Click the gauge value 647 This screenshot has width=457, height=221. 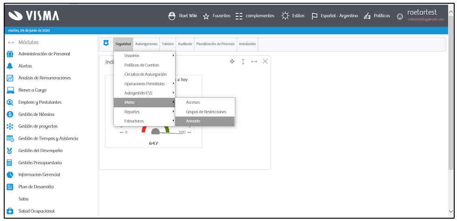pyautogui.click(x=153, y=143)
